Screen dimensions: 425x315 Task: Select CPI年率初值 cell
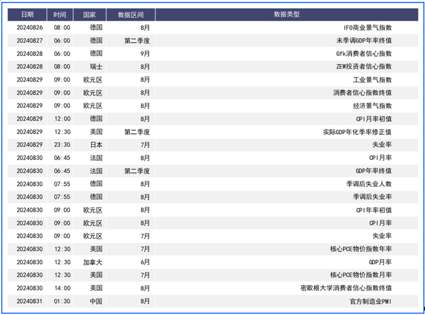(374, 210)
